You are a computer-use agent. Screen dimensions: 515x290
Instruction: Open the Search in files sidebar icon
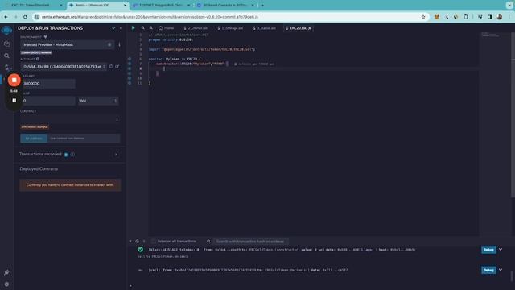[x=6, y=56]
